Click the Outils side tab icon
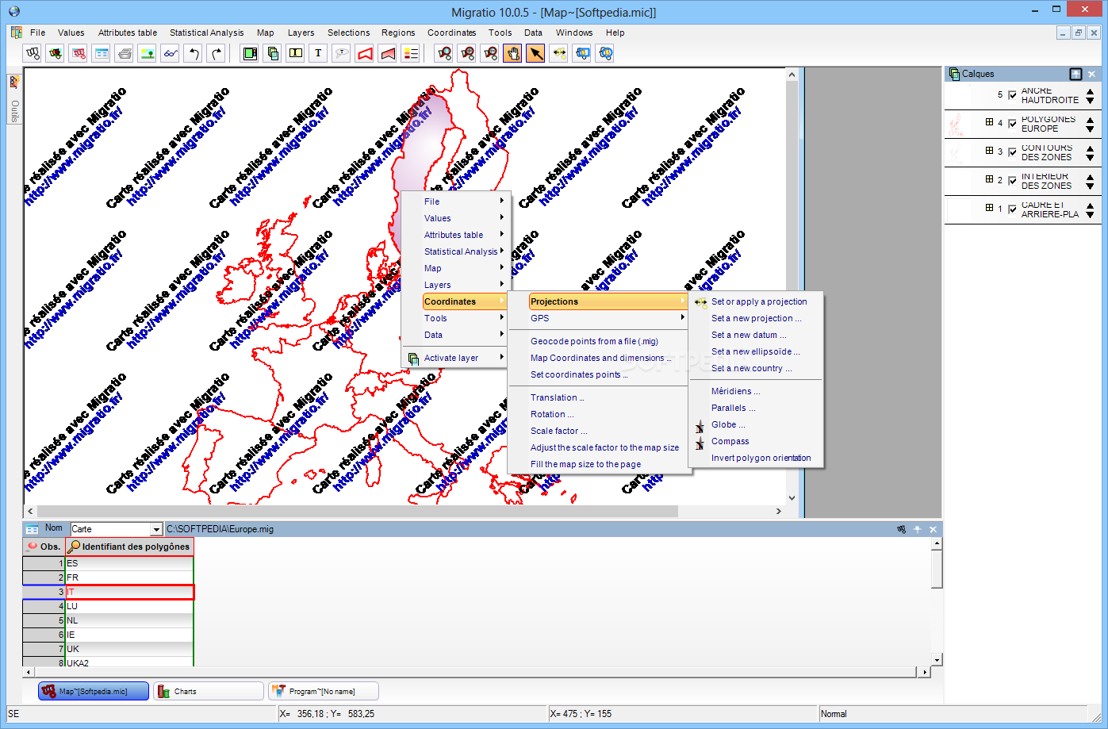Viewport: 1108px width, 729px height. coord(14,82)
